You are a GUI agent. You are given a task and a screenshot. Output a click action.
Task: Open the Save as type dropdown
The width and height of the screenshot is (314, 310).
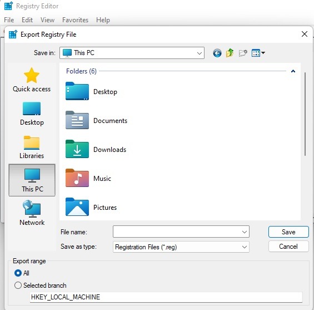181,247
